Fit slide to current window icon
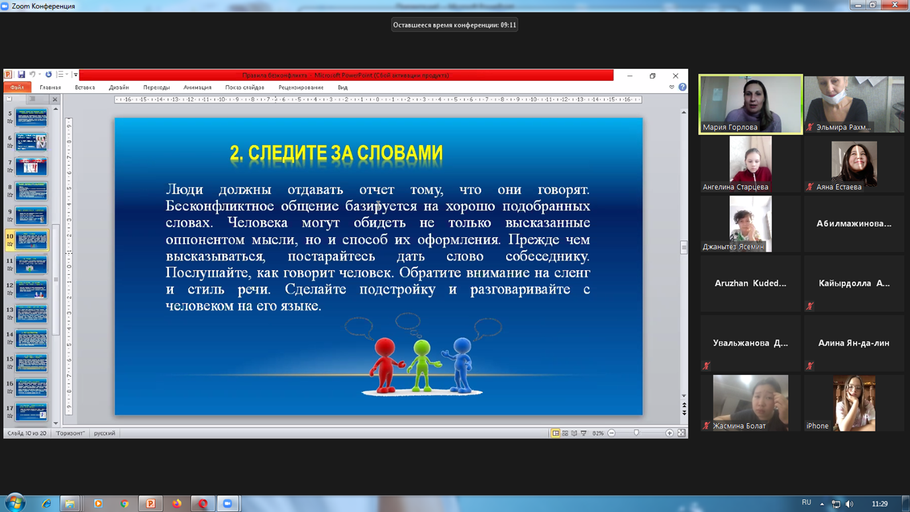 [682, 433]
